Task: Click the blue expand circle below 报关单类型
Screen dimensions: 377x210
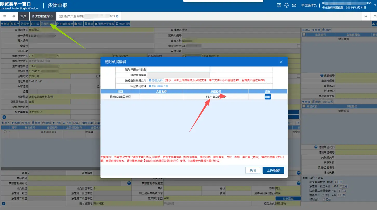Action: click(4, 117)
